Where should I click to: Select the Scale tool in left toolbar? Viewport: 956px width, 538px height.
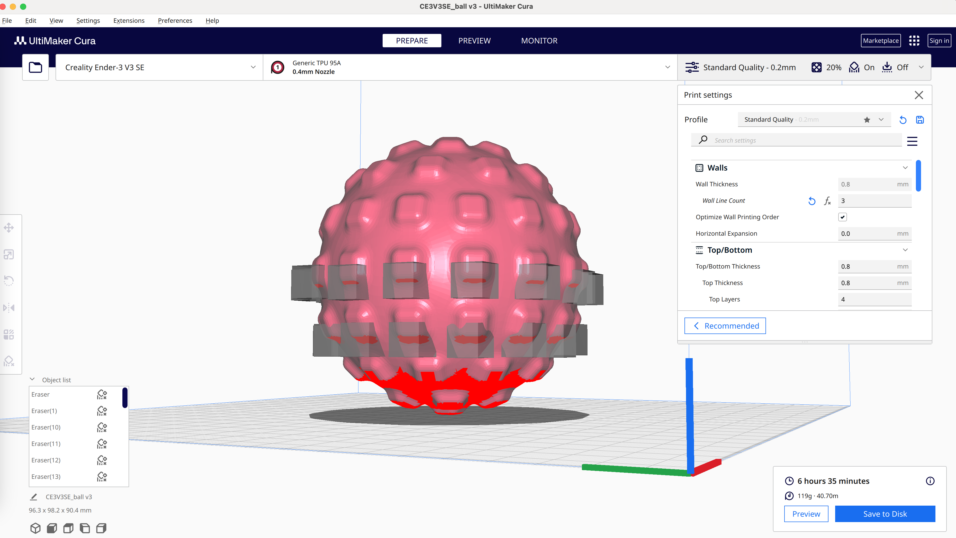tap(9, 254)
